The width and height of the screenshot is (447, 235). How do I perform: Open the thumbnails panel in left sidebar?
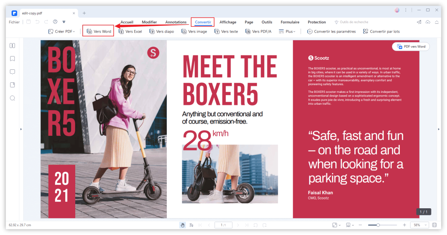point(12,46)
